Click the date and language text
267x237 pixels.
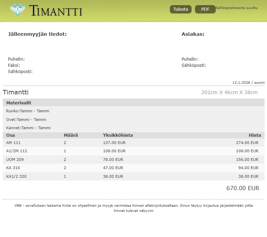pos(248,83)
